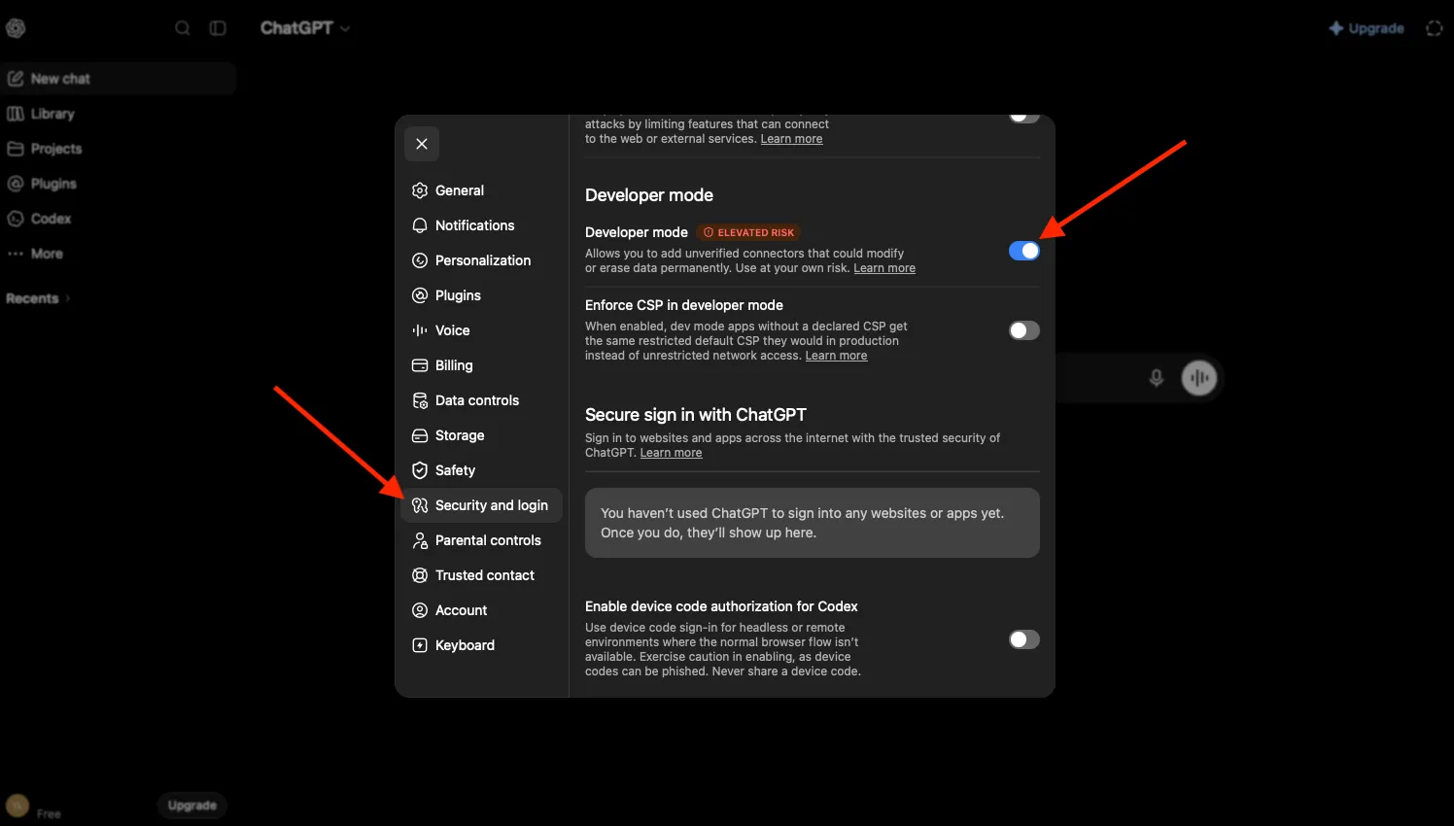Click the Notifications bell icon

pos(420,225)
